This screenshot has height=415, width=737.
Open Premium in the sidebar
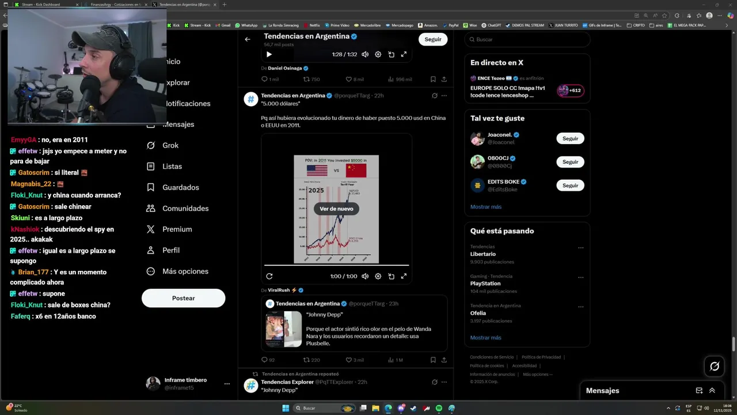(169, 229)
